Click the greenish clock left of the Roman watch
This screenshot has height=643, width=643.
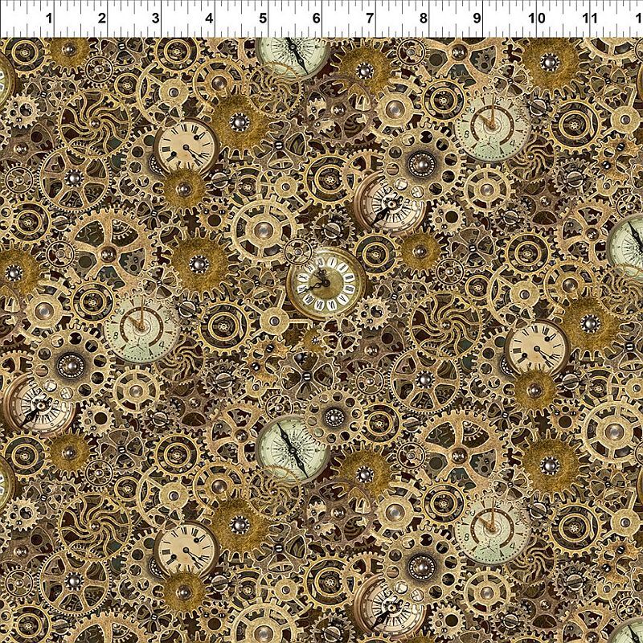click(141, 326)
